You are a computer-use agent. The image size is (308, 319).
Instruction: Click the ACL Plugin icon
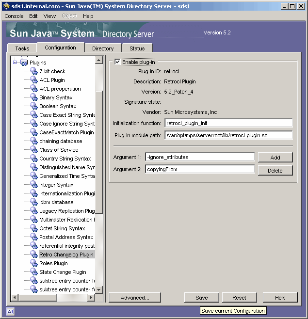pos(33,80)
